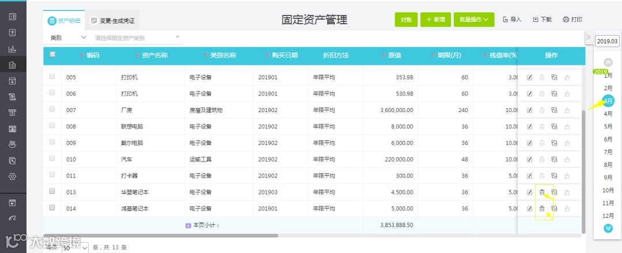Screen dimensions: 622x253
Task: Click the horizontal table scrollbar
Action: click(161, 236)
